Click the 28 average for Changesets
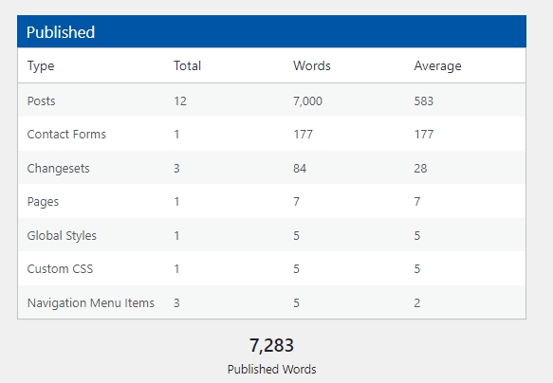Screen dimensions: 553x383 [x=420, y=169]
